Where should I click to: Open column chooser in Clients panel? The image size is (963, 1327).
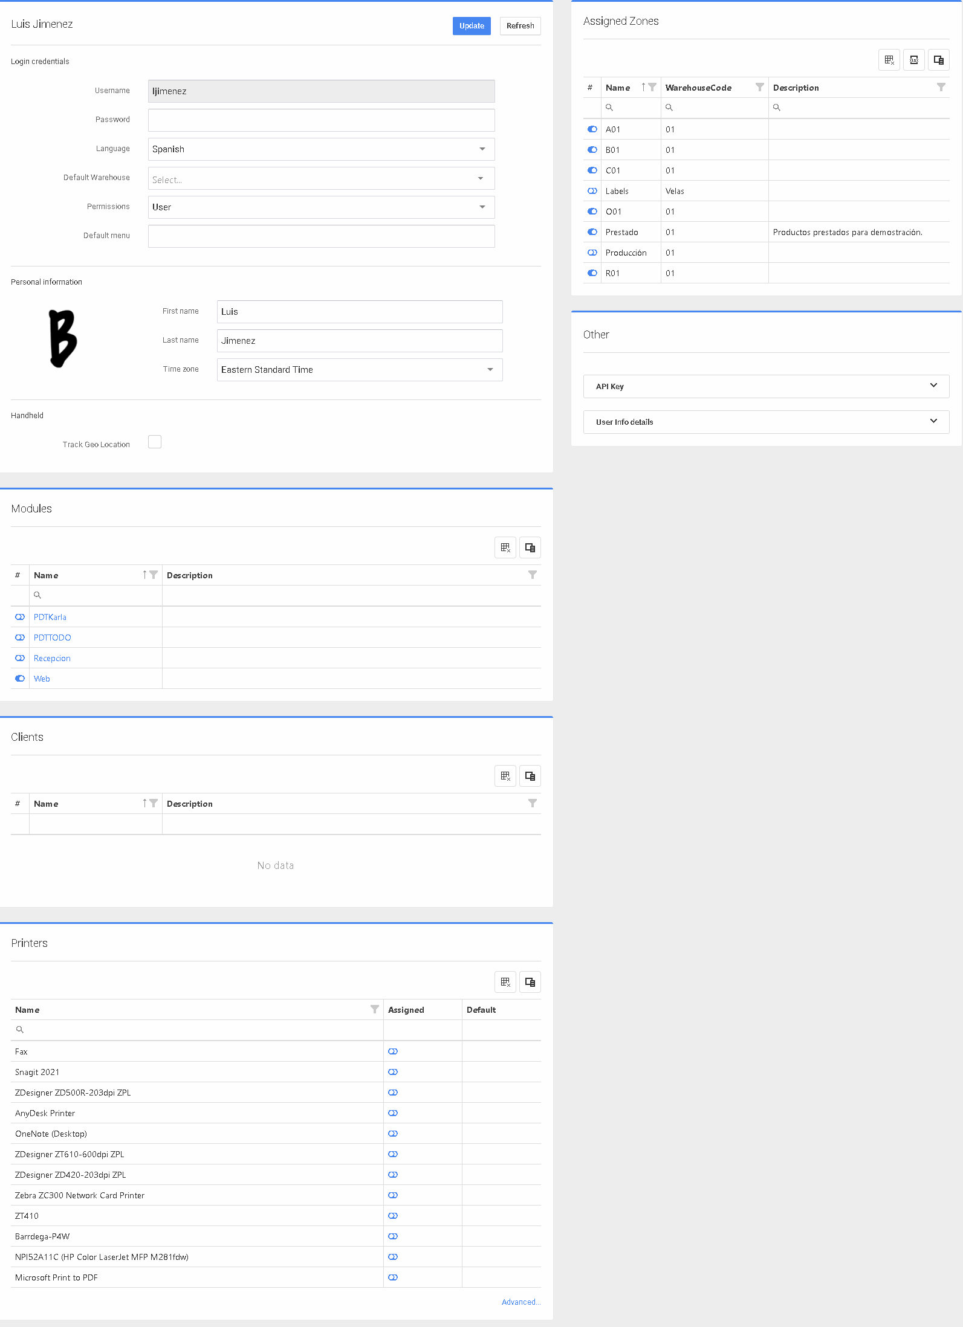coord(530,776)
